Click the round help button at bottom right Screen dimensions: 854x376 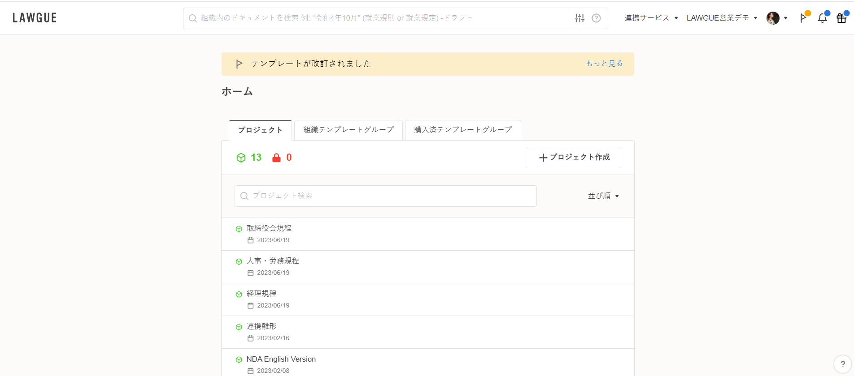pyautogui.click(x=842, y=364)
